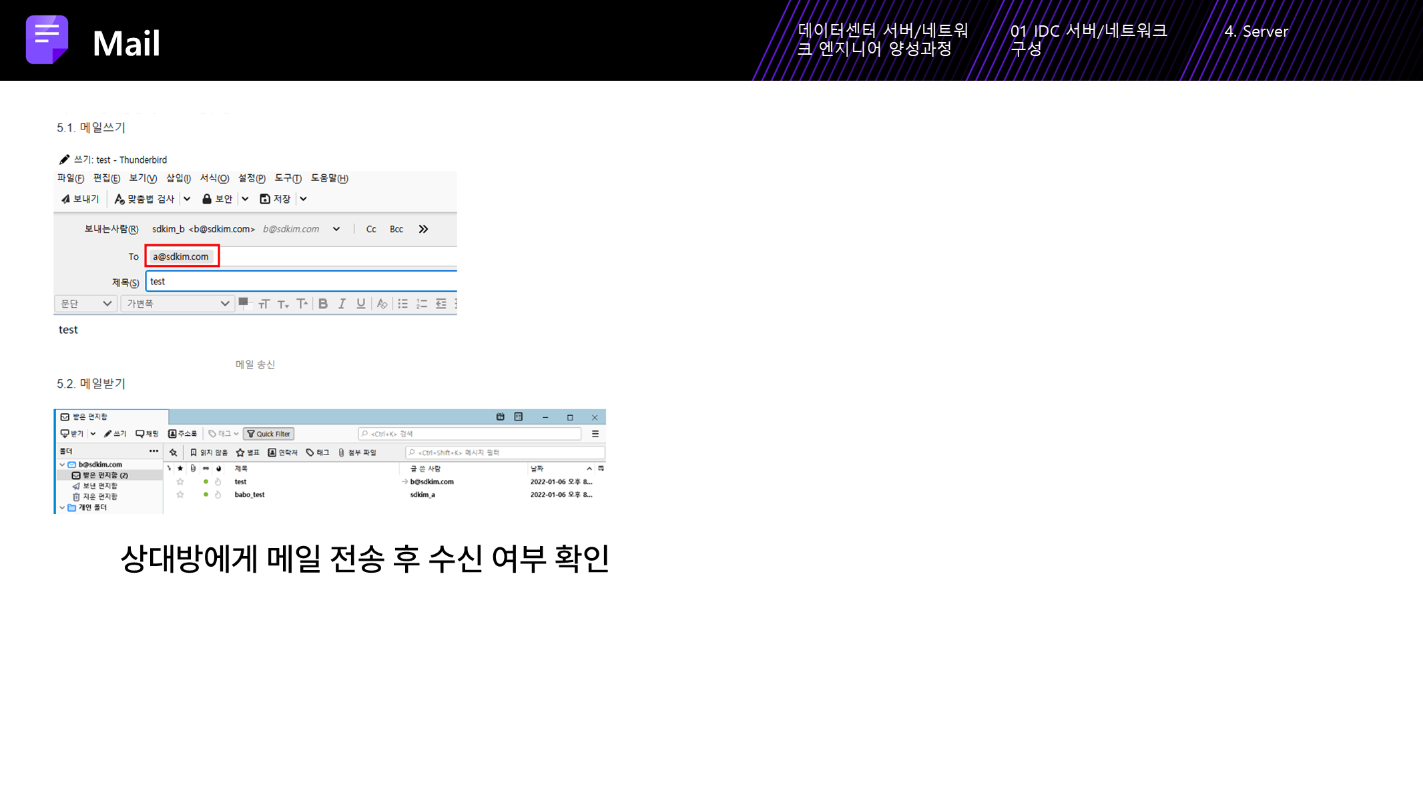Open the 가변폭 font dropdown
Screen dimensions: 1423x801
click(178, 304)
